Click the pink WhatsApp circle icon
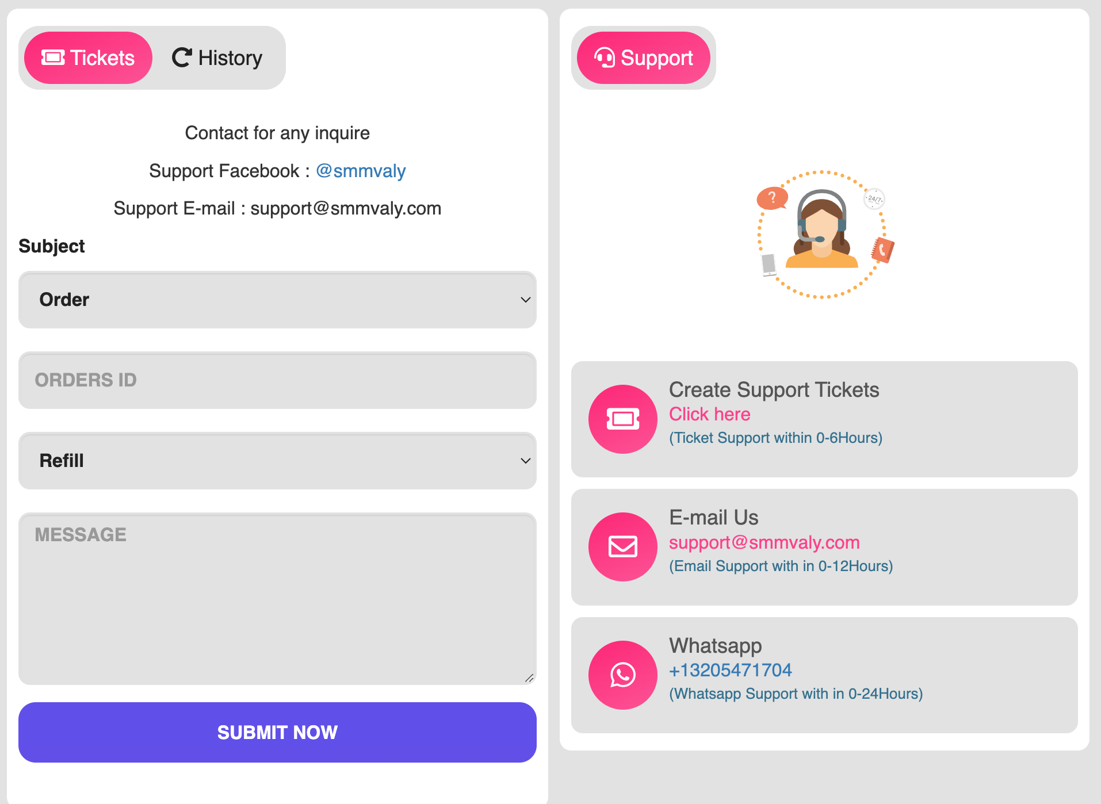1101x804 pixels. coord(622,675)
